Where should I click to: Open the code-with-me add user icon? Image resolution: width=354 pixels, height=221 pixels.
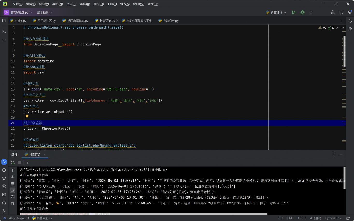[333, 12]
